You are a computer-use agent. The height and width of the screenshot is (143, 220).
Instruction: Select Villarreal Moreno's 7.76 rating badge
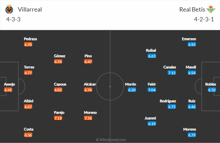pyautogui.click(x=88, y=118)
